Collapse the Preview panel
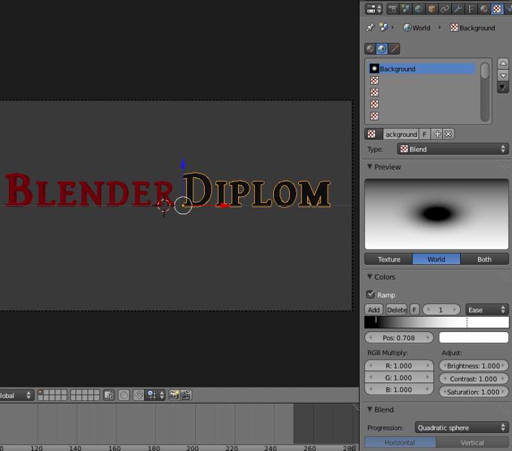 (370, 167)
